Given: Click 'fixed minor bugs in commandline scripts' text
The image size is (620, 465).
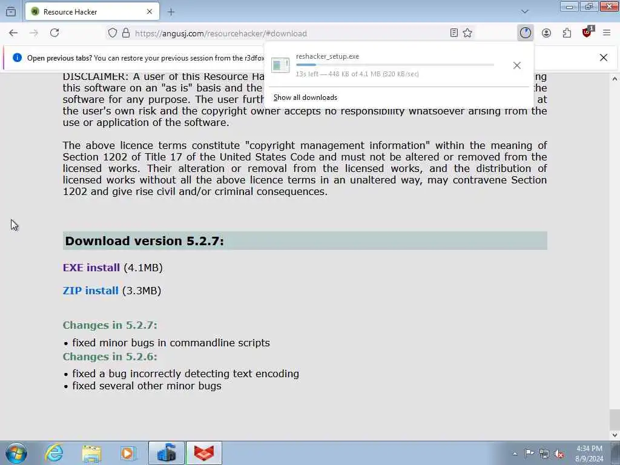Looking at the screenshot, I should [171, 343].
